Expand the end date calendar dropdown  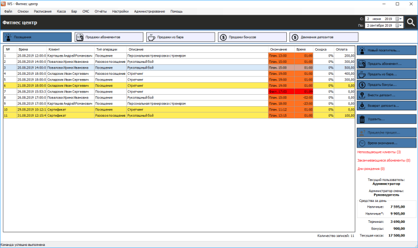[398, 25]
